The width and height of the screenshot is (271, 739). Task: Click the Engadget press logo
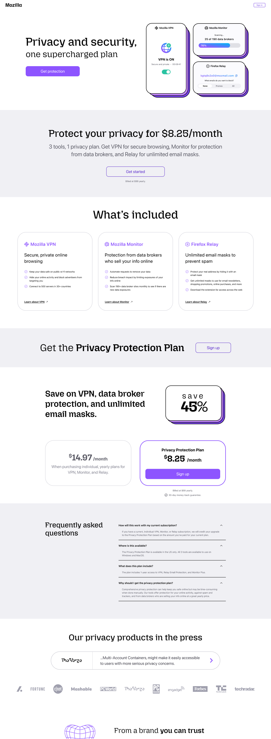[176, 689]
